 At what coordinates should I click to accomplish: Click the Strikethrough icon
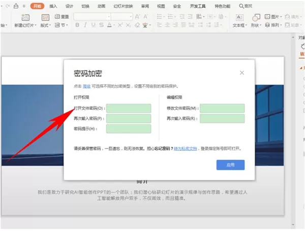(x=101, y=25)
